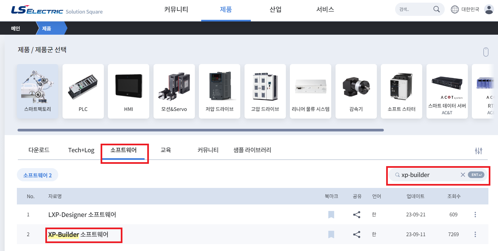The width and height of the screenshot is (498, 251).
Task: Open the 제품 top navigation menu
Action: click(x=226, y=10)
